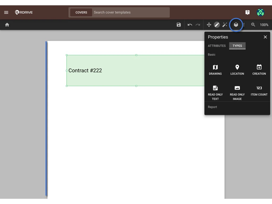Viewport: 272px width, 204px height.
Task: Click the COVERS button
Action: (x=81, y=12)
